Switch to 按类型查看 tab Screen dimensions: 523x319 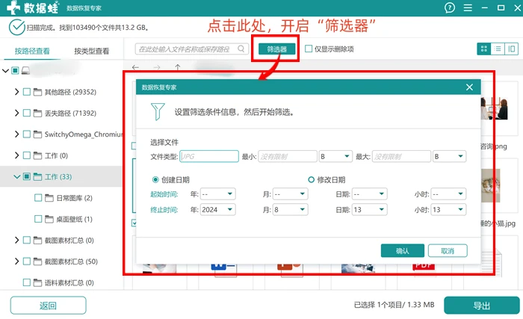pyautogui.click(x=91, y=51)
